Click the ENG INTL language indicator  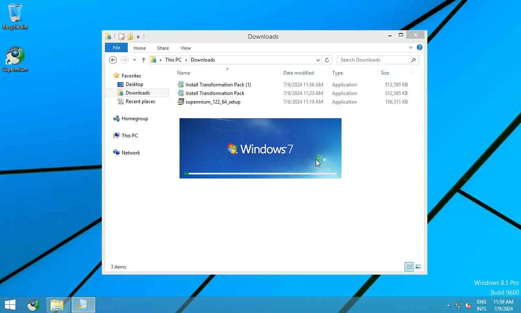coord(482,305)
